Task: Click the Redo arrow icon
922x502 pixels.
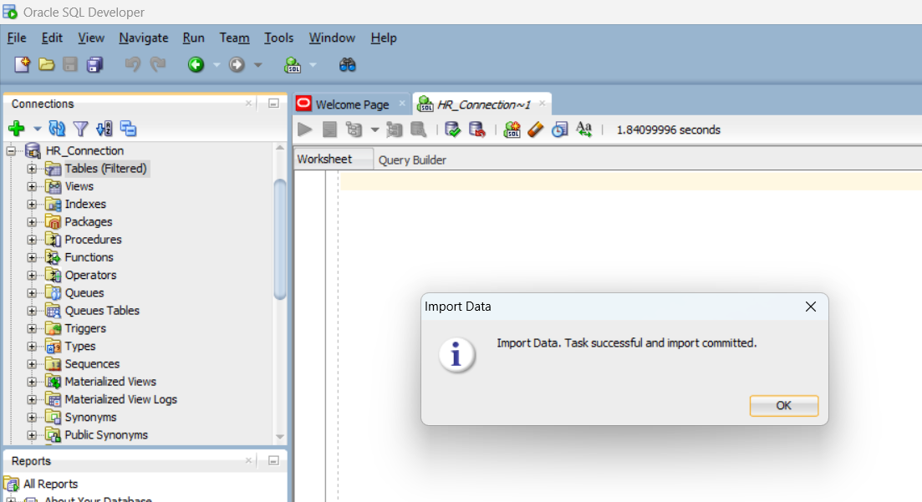Action: tap(158, 64)
